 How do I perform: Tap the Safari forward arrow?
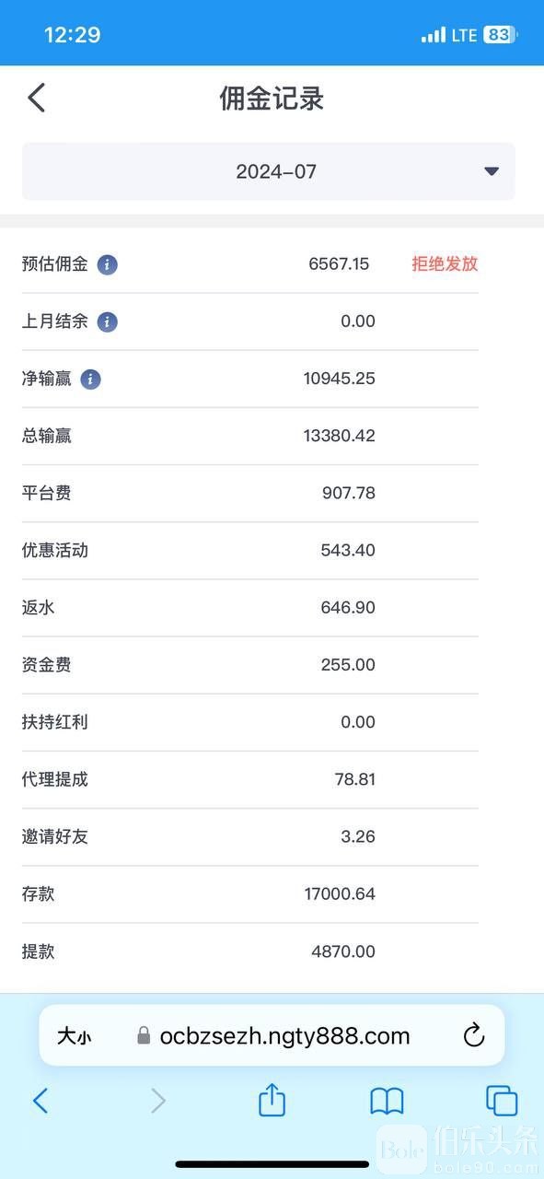coord(158,1101)
